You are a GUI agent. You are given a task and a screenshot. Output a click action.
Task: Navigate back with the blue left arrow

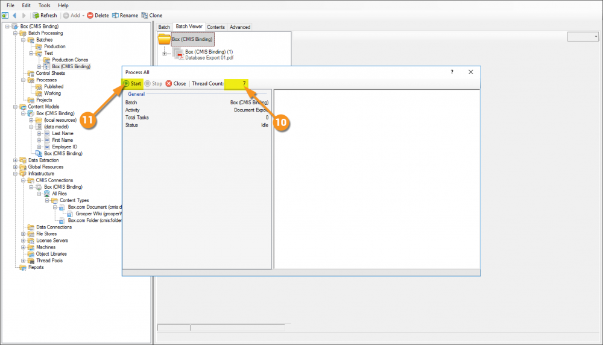(14, 16)
